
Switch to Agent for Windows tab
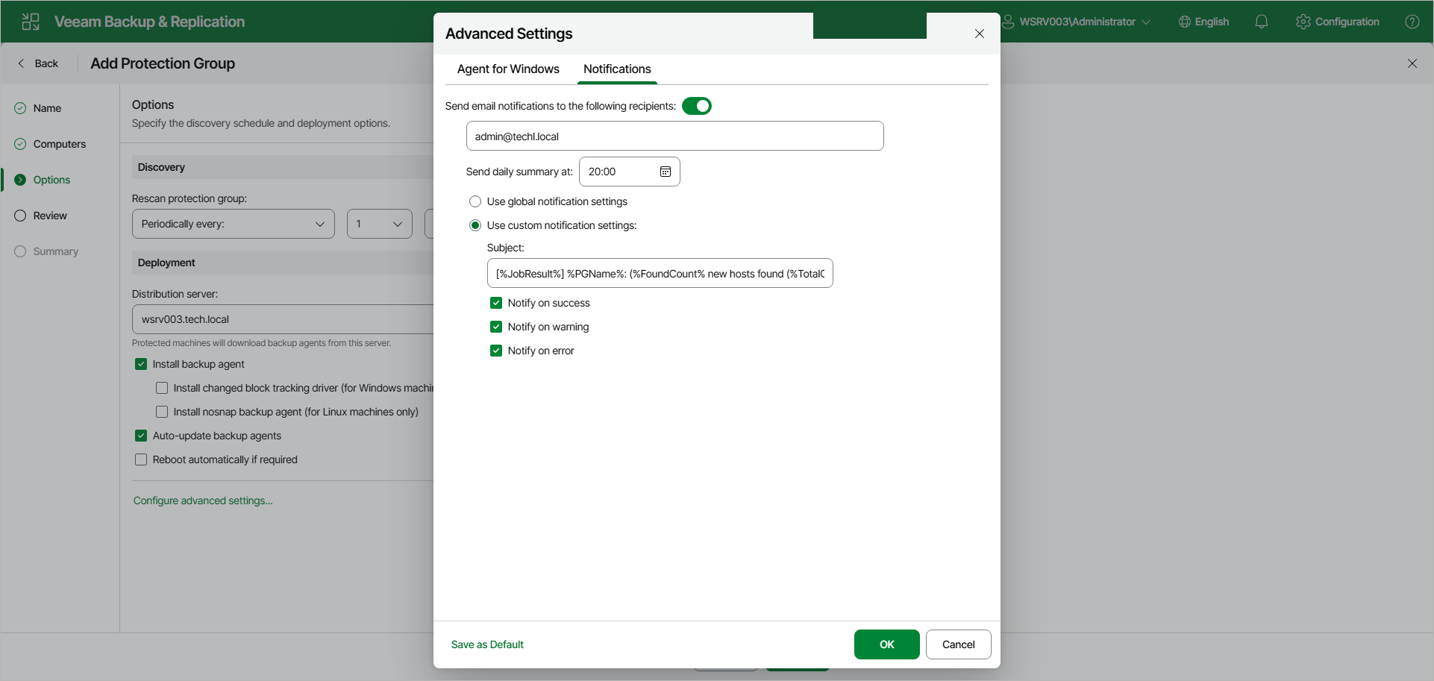click(x=508, y=69)
